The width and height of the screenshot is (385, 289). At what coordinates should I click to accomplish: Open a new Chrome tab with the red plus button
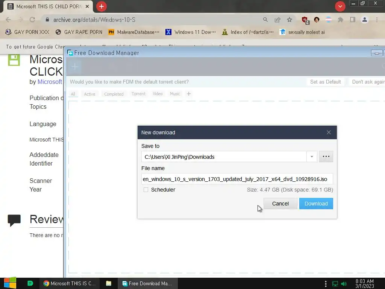(x=102, y=6)
